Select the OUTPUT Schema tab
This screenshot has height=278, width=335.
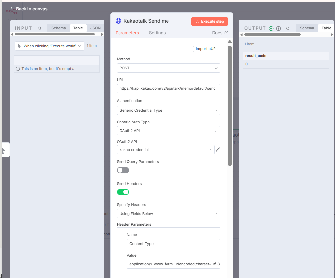[307, 28]
